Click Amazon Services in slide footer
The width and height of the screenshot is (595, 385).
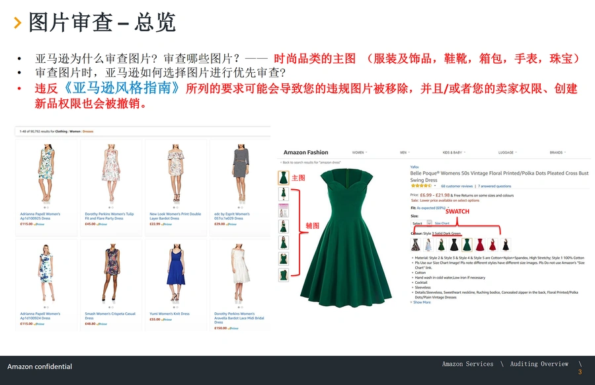(467, 364)
